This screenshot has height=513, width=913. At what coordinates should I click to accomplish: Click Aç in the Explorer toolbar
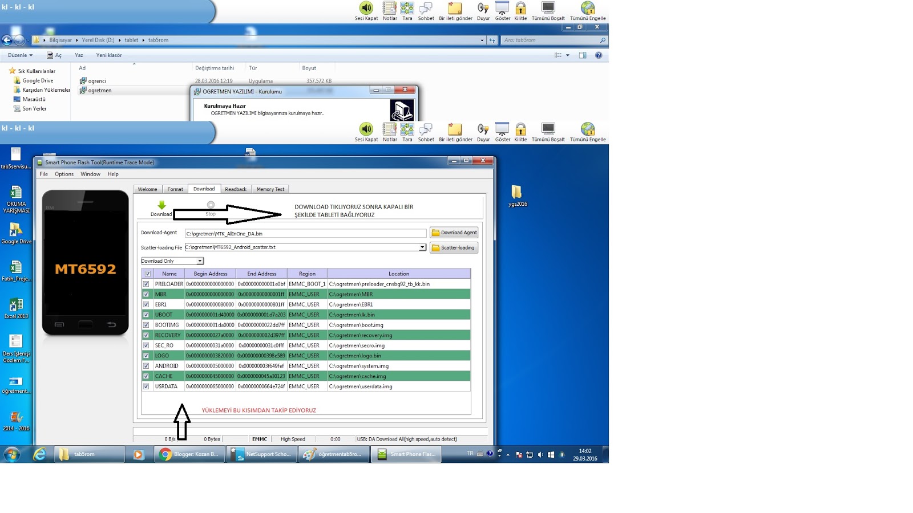pyautogui.click(x=54, y=55)
